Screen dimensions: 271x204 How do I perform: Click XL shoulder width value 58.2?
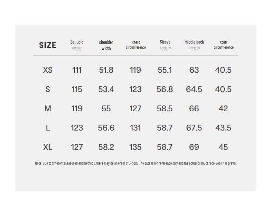point(106,147)
